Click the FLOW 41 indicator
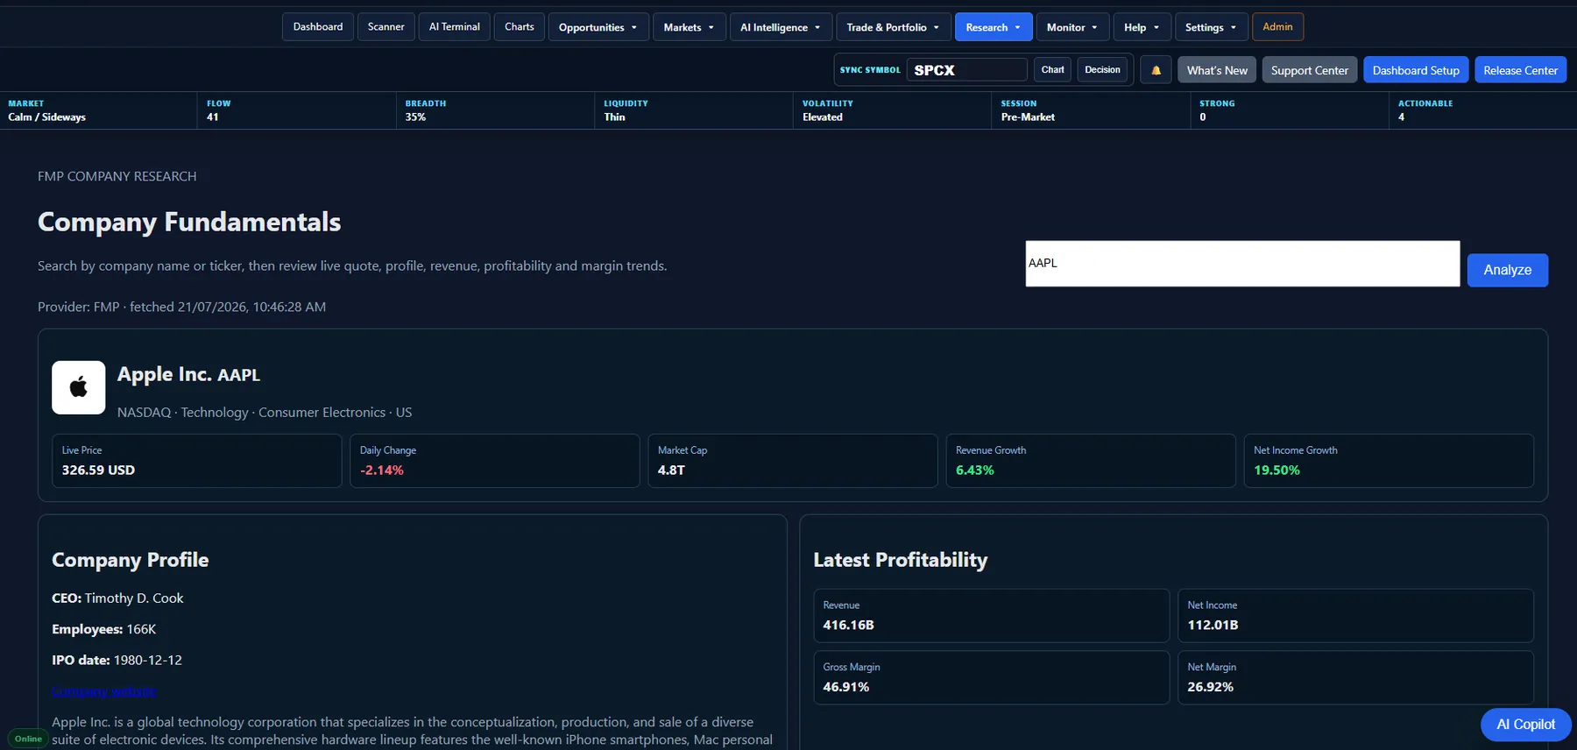This screenshot has height=750, width=1577. (296, 110)
